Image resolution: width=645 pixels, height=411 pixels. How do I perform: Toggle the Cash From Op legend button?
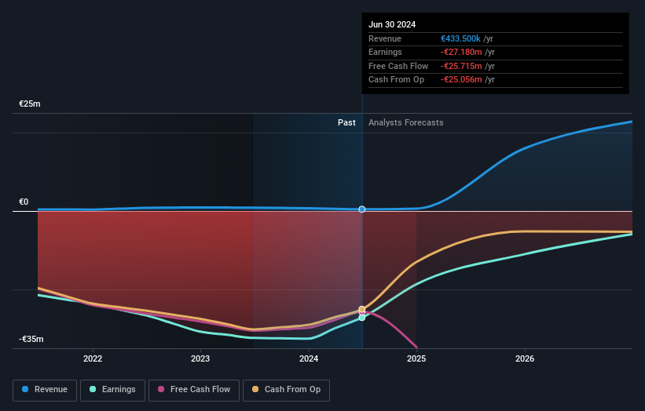pos(286,390)
